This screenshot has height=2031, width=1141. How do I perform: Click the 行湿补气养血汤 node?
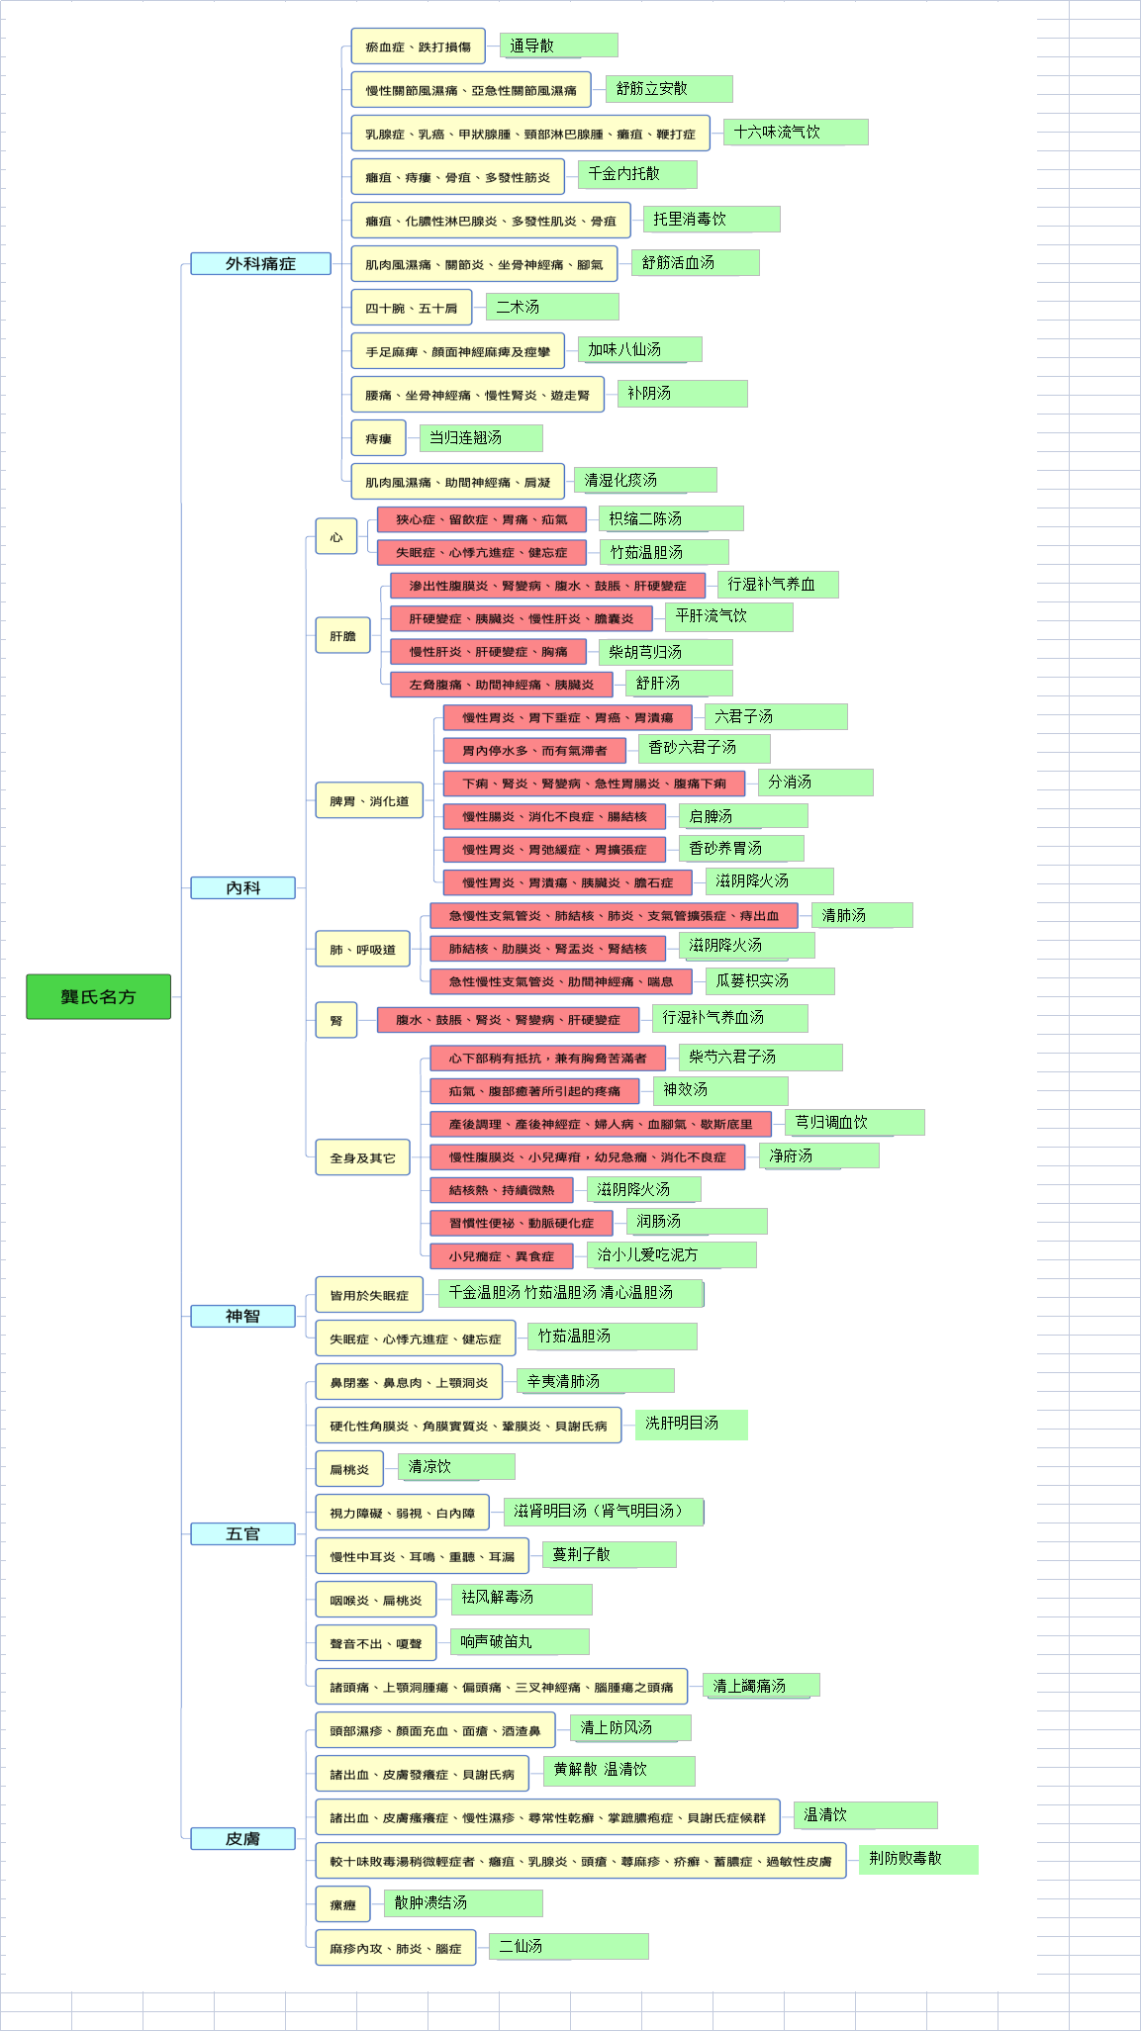pyautogui.click(x=730, y=1018)
